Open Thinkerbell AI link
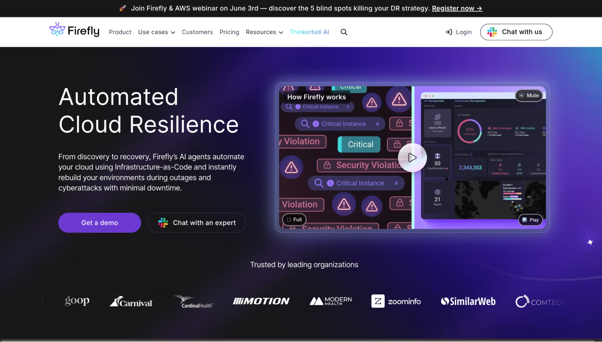This screenshot has height=342, width=602. coord(309,32)
